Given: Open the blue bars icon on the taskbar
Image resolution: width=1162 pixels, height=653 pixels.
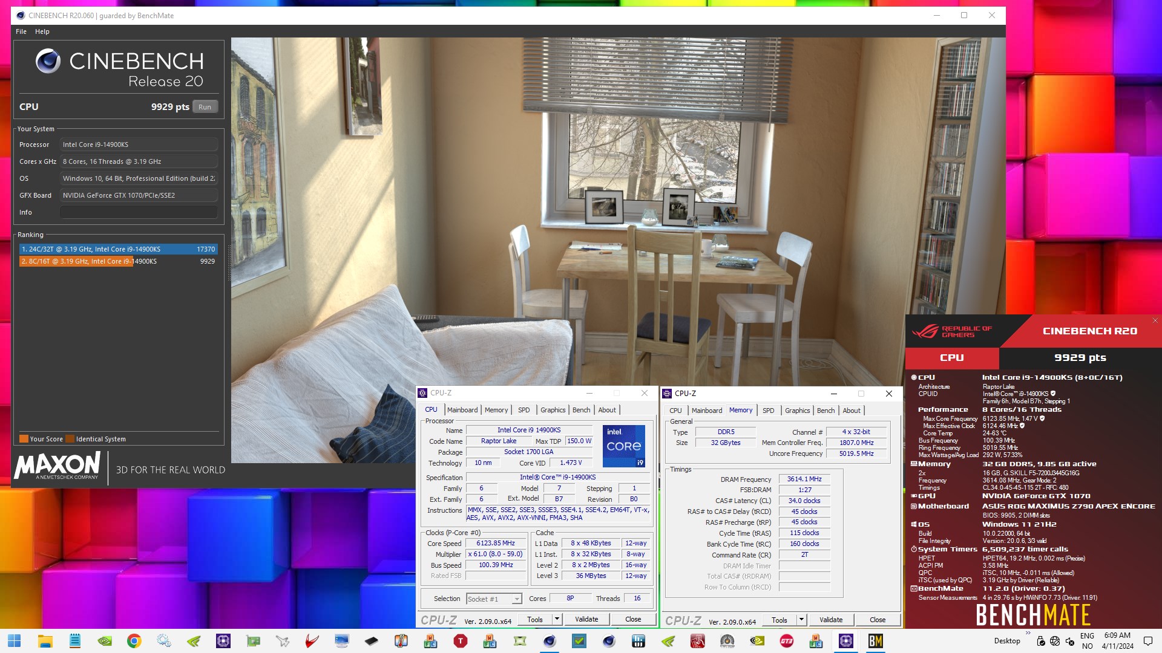Looking at the screenshot, I should (638, 641).
